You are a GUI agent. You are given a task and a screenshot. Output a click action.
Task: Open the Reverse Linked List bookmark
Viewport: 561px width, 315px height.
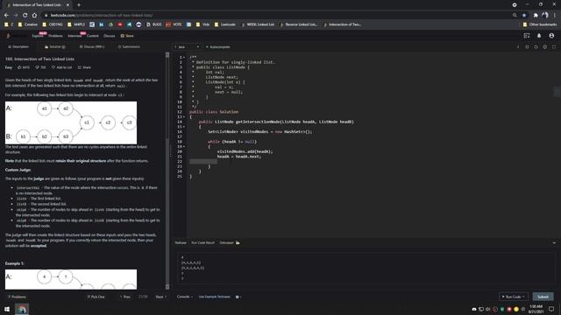[x=299, y=24]
